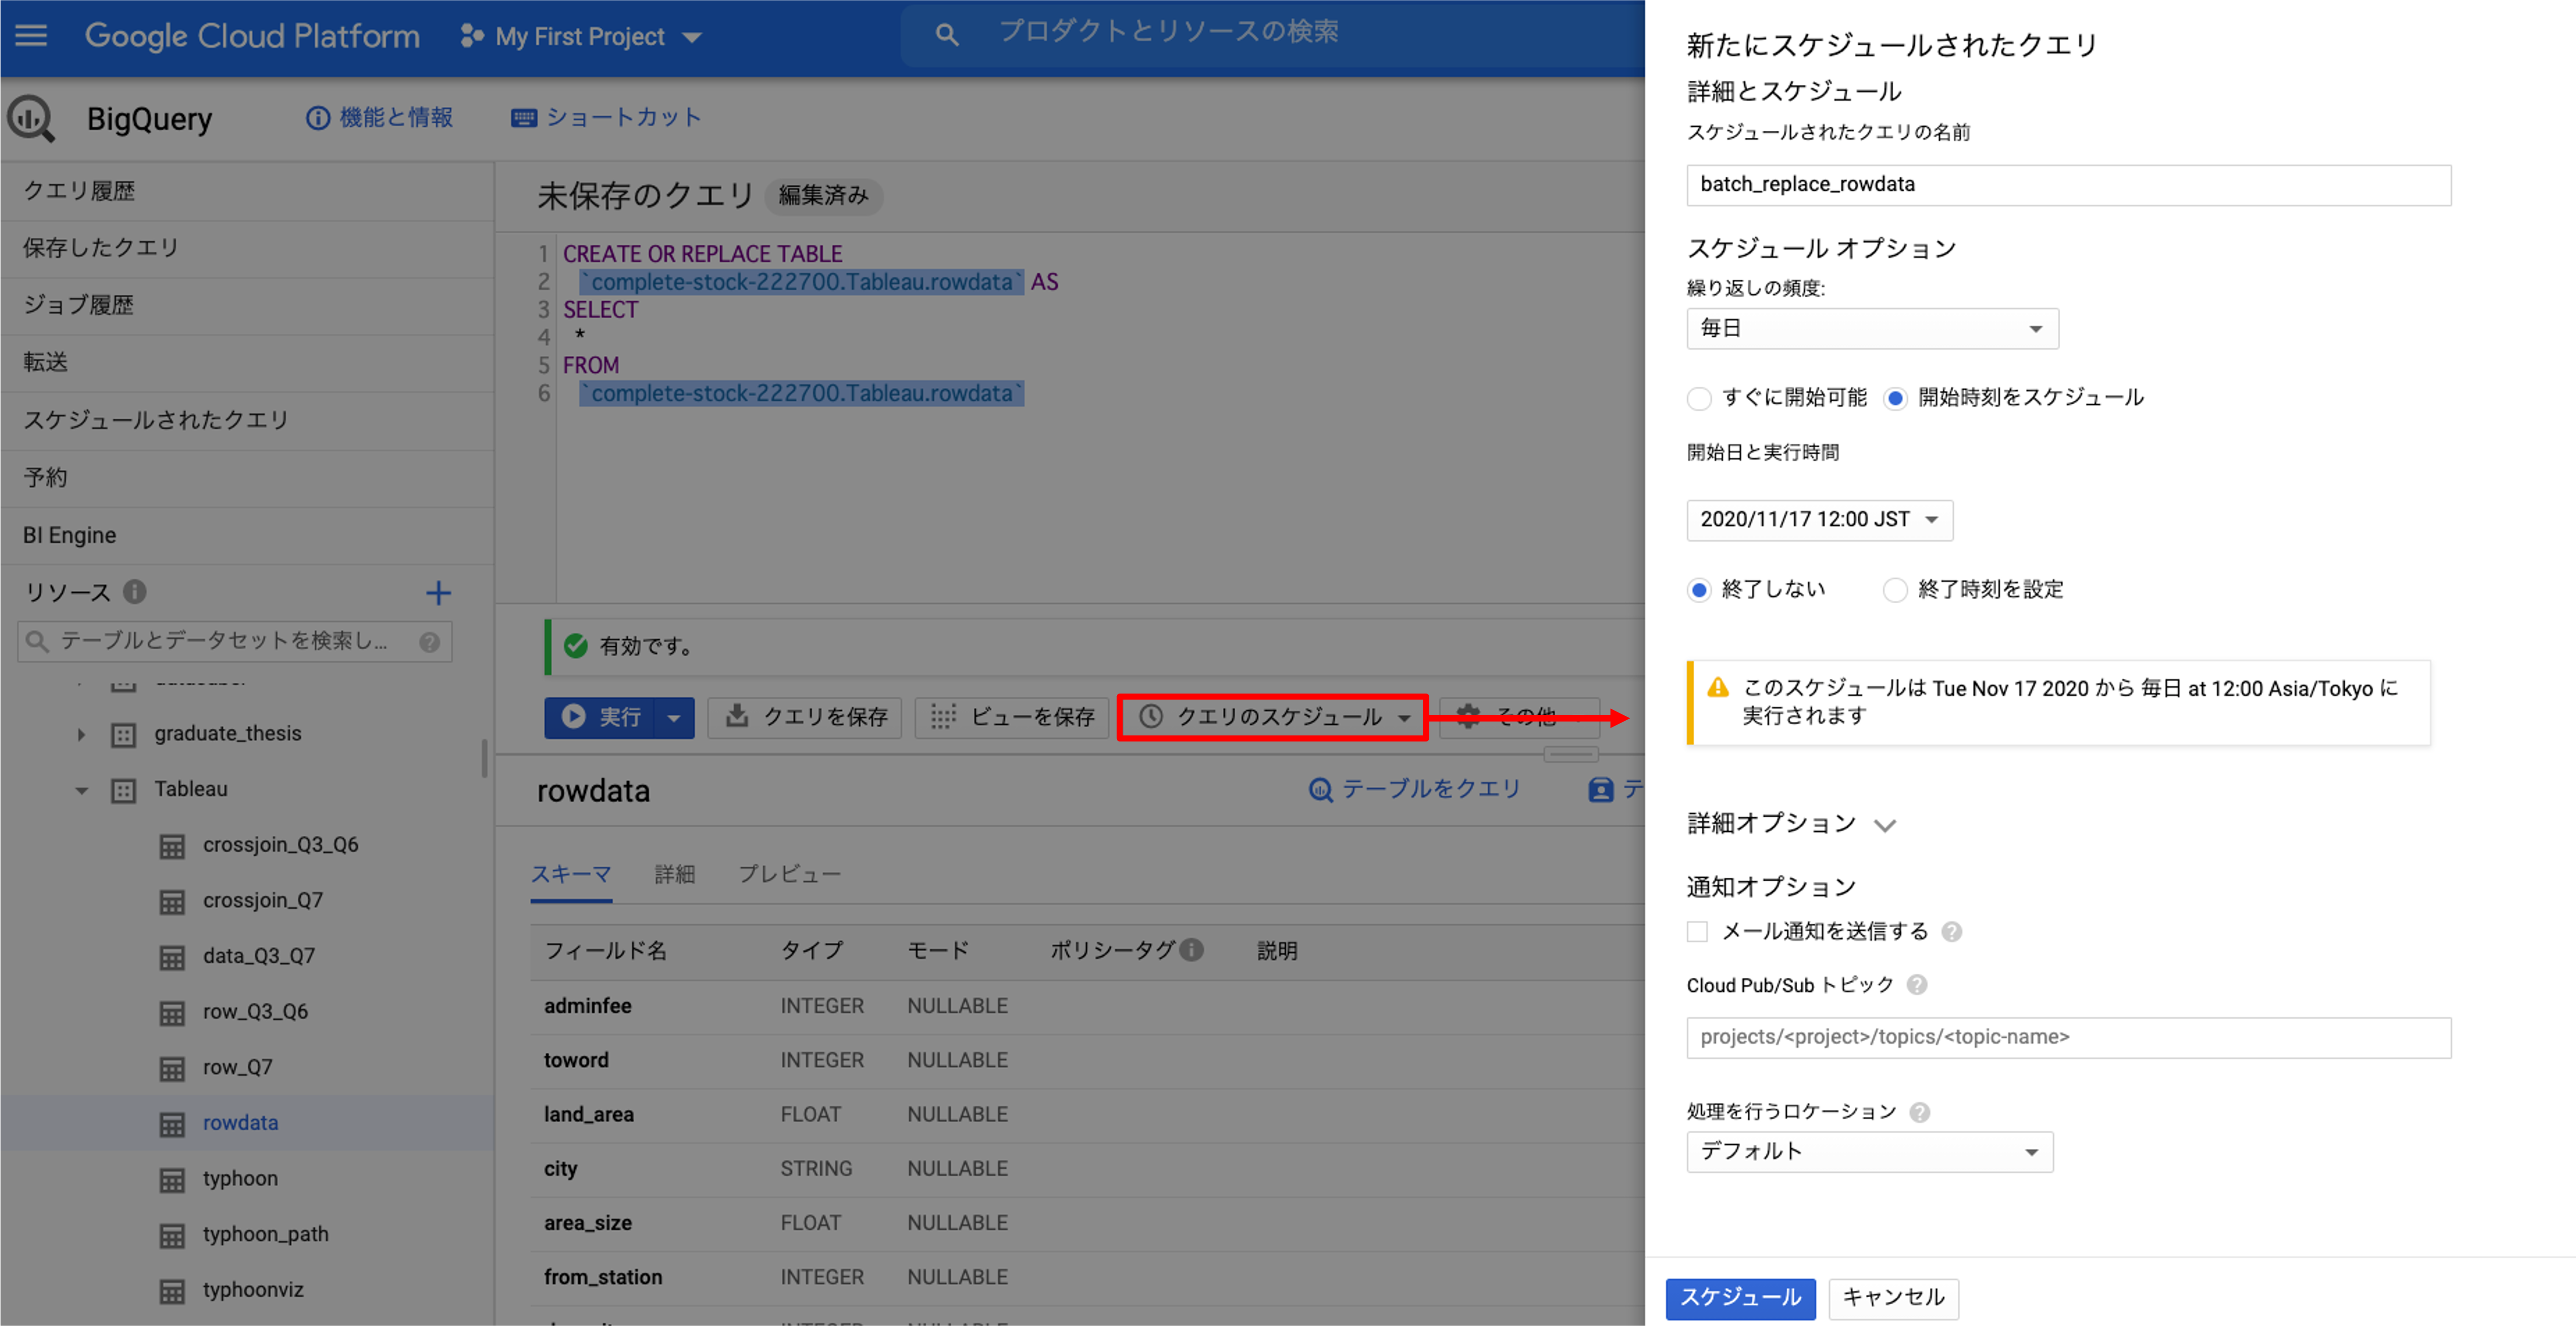Click the blue スケジュール button
Viewport: 2576px width, 1326px height.
(1740, 1298)
